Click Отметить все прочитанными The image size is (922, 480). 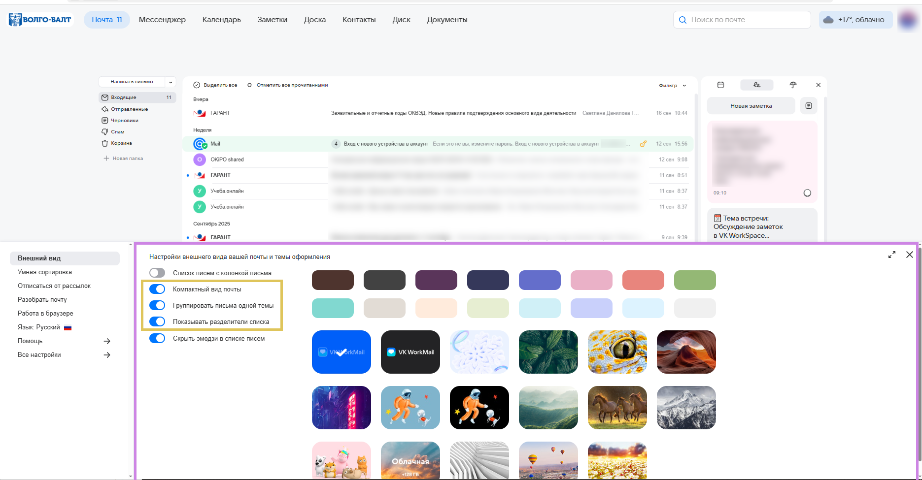[292, 85]
